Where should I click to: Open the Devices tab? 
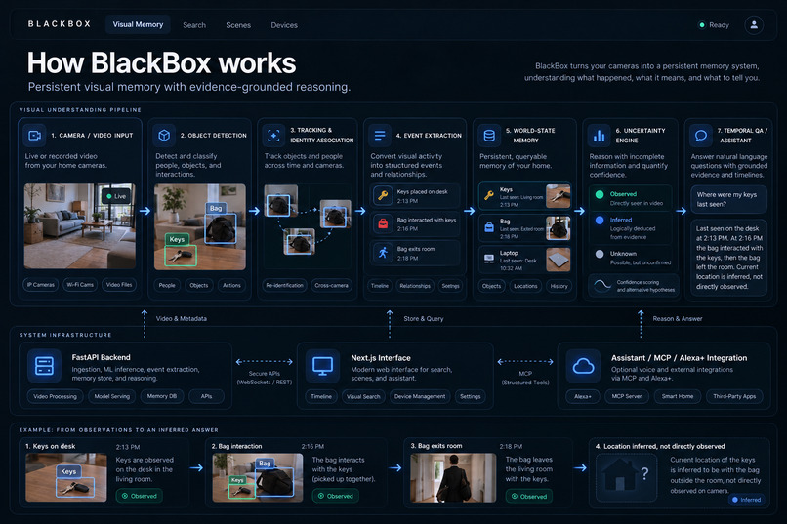pos(284,25)
